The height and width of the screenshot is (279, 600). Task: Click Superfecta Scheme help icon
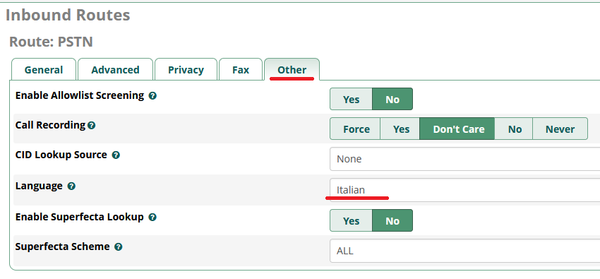119,247
